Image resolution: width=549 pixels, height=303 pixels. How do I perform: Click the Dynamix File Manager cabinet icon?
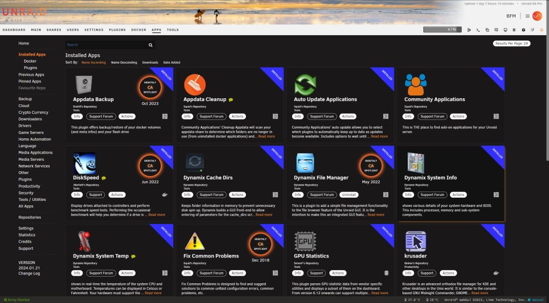(x=305, y=163)
